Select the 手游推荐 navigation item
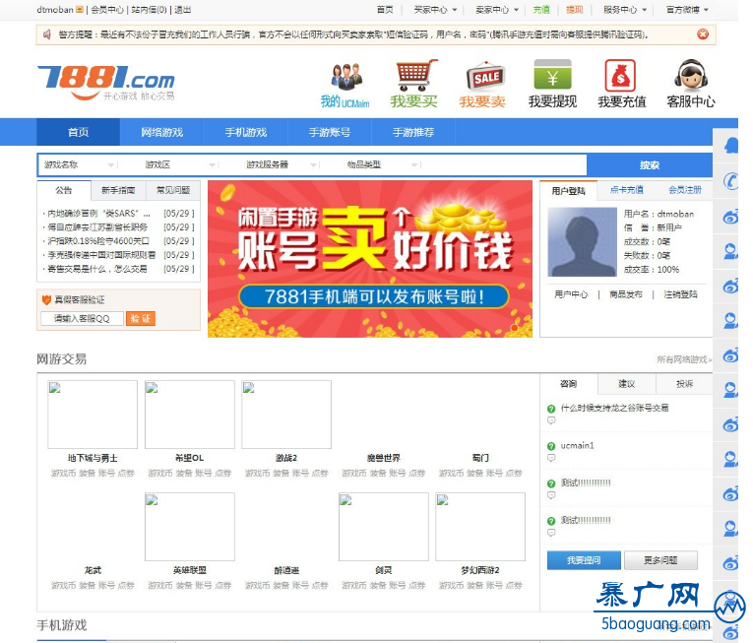The height and width of the screenshot is (643, 753). pos(413,132)
